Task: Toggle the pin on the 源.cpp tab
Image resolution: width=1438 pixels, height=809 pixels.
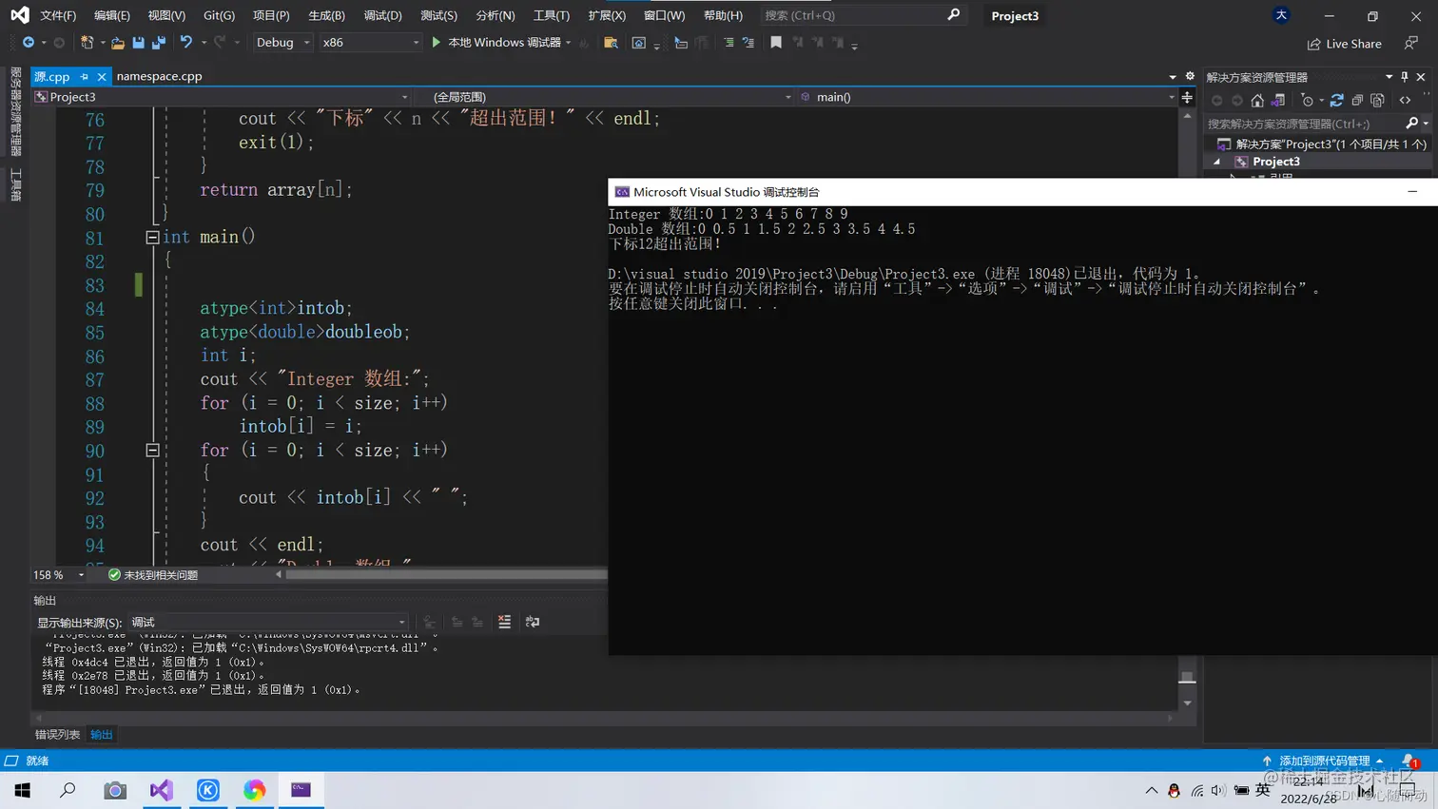Action: (85, 77)
